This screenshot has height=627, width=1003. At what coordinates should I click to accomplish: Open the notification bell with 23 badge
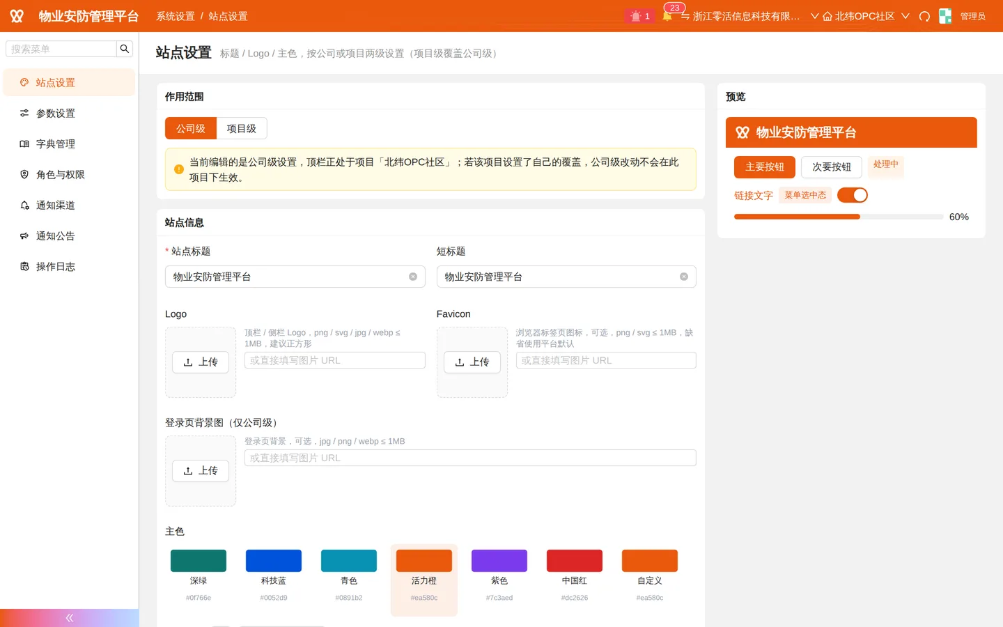coord(667,16)
